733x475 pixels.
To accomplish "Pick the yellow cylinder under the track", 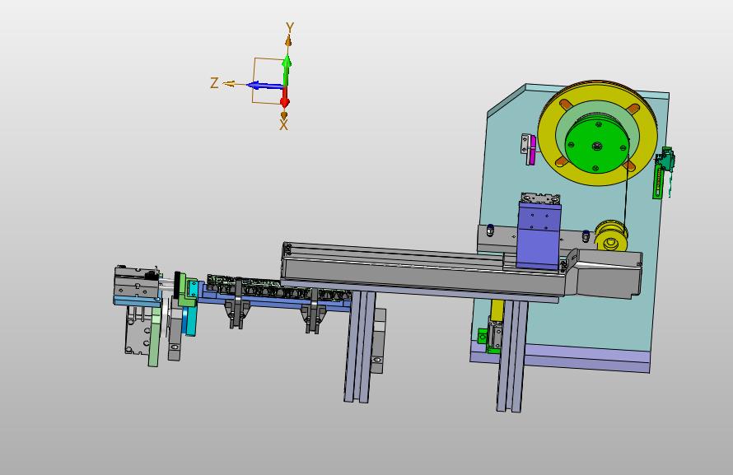I will coord(497,310).
